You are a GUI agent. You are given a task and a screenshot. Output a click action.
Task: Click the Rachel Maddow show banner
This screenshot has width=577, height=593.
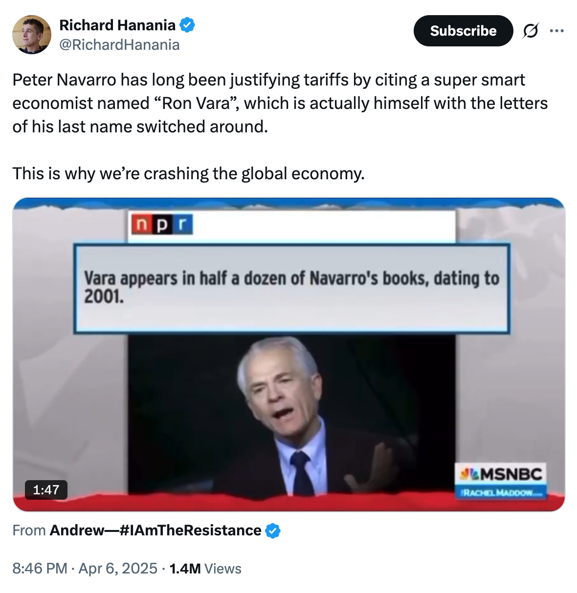[x=501, y=492]
